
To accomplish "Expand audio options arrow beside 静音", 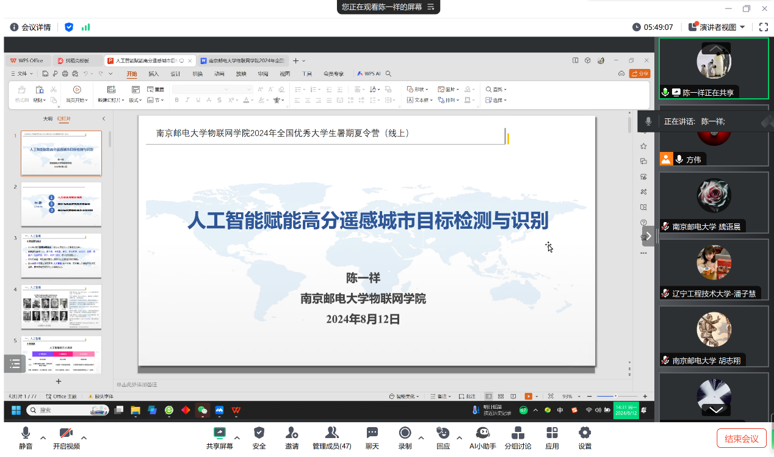I will [43, 437].
